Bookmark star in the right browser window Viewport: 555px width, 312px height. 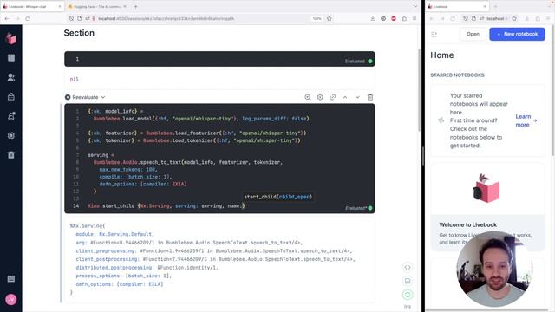click(x=514, y=18)
